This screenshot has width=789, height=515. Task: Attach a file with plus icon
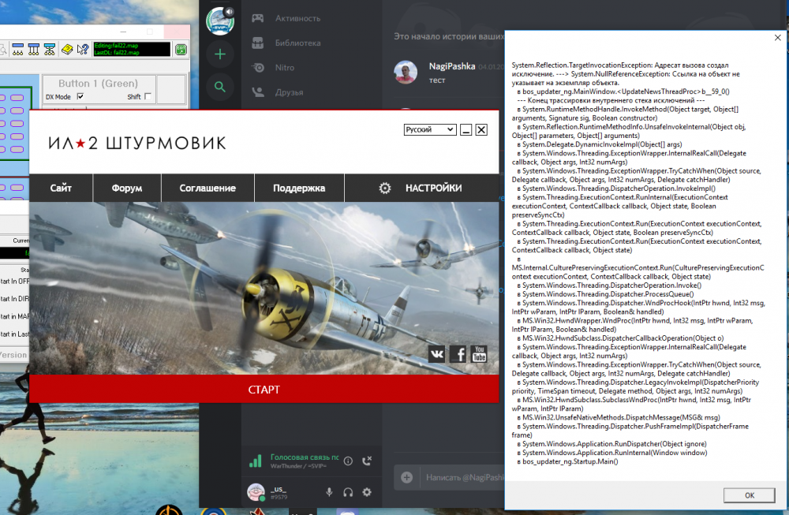407,477
